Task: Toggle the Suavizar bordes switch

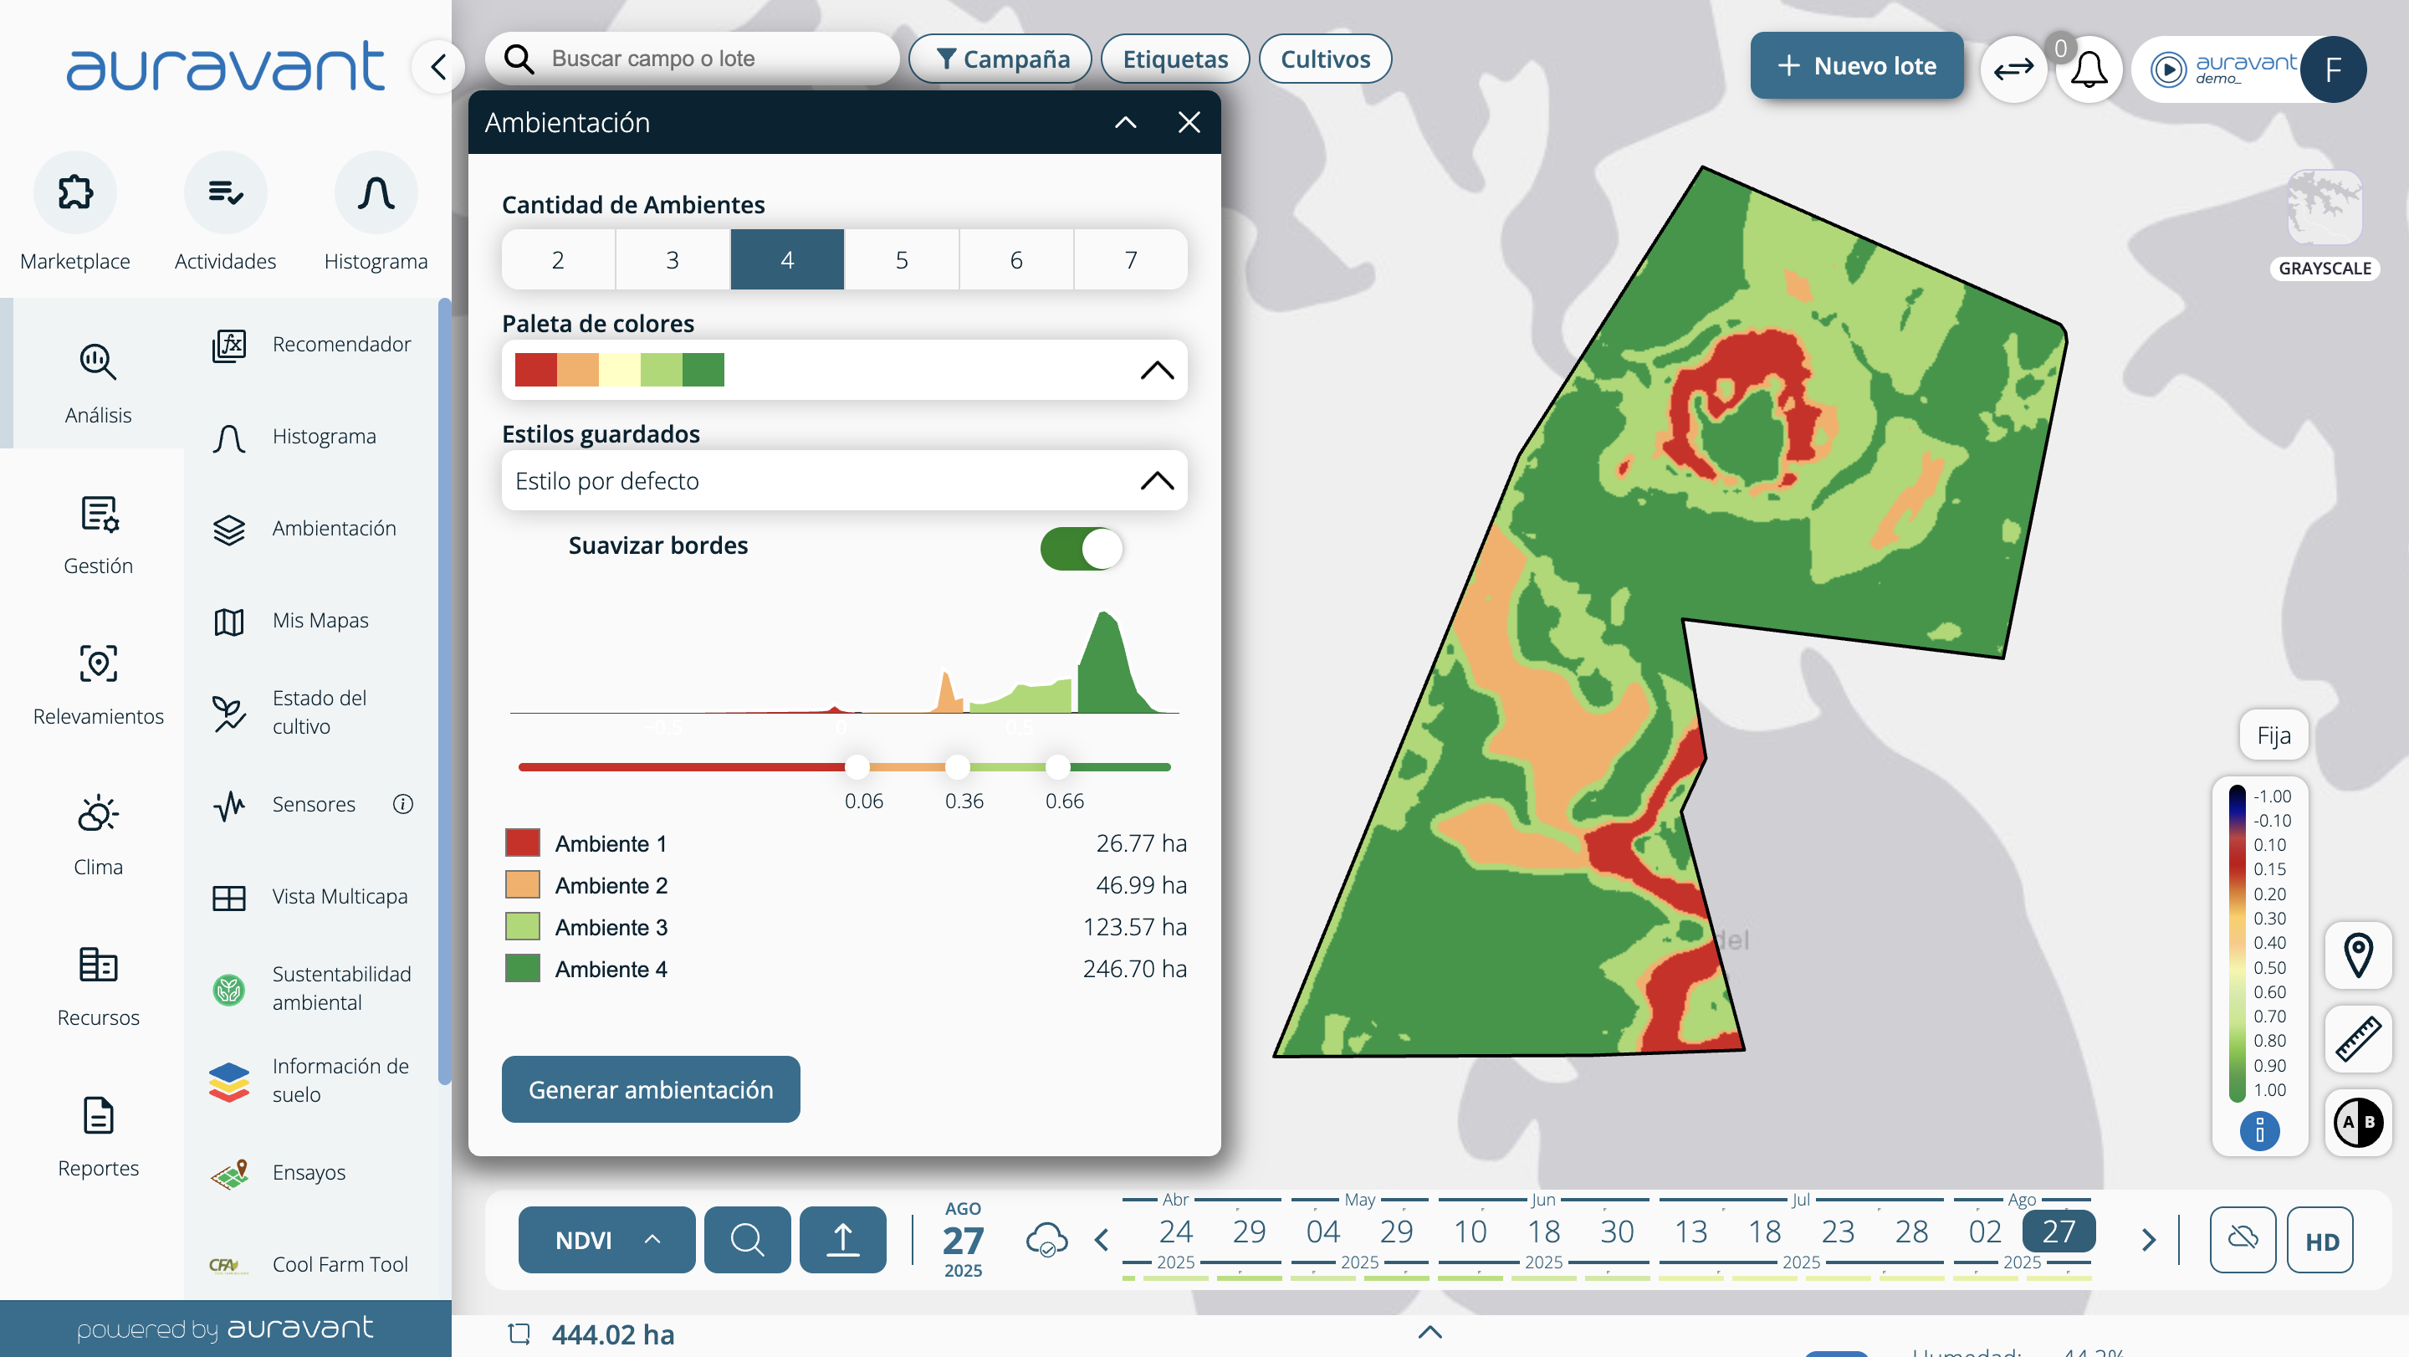Action: 1081,549
